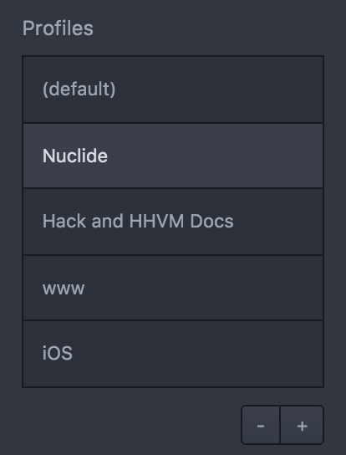Click the (default) text label
The width and height of the screenshot is (346, 455).
tap(79, 89)
